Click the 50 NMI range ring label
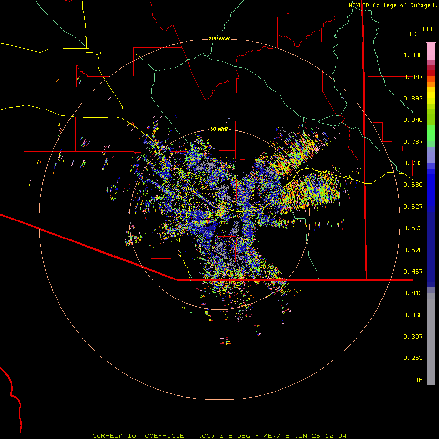439x439 pixels. point(219,129)
